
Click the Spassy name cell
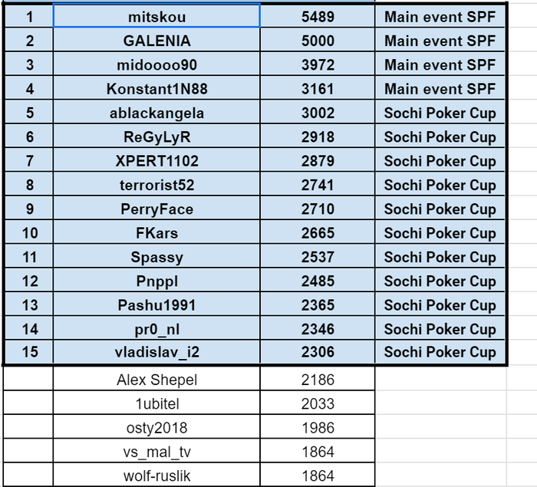[156, 256]
